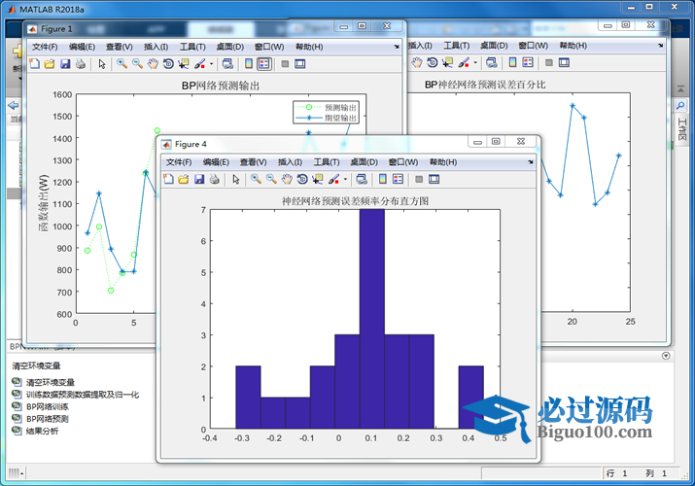
Task: Select first 清空环境变量 section link
Action: [51, 382]
